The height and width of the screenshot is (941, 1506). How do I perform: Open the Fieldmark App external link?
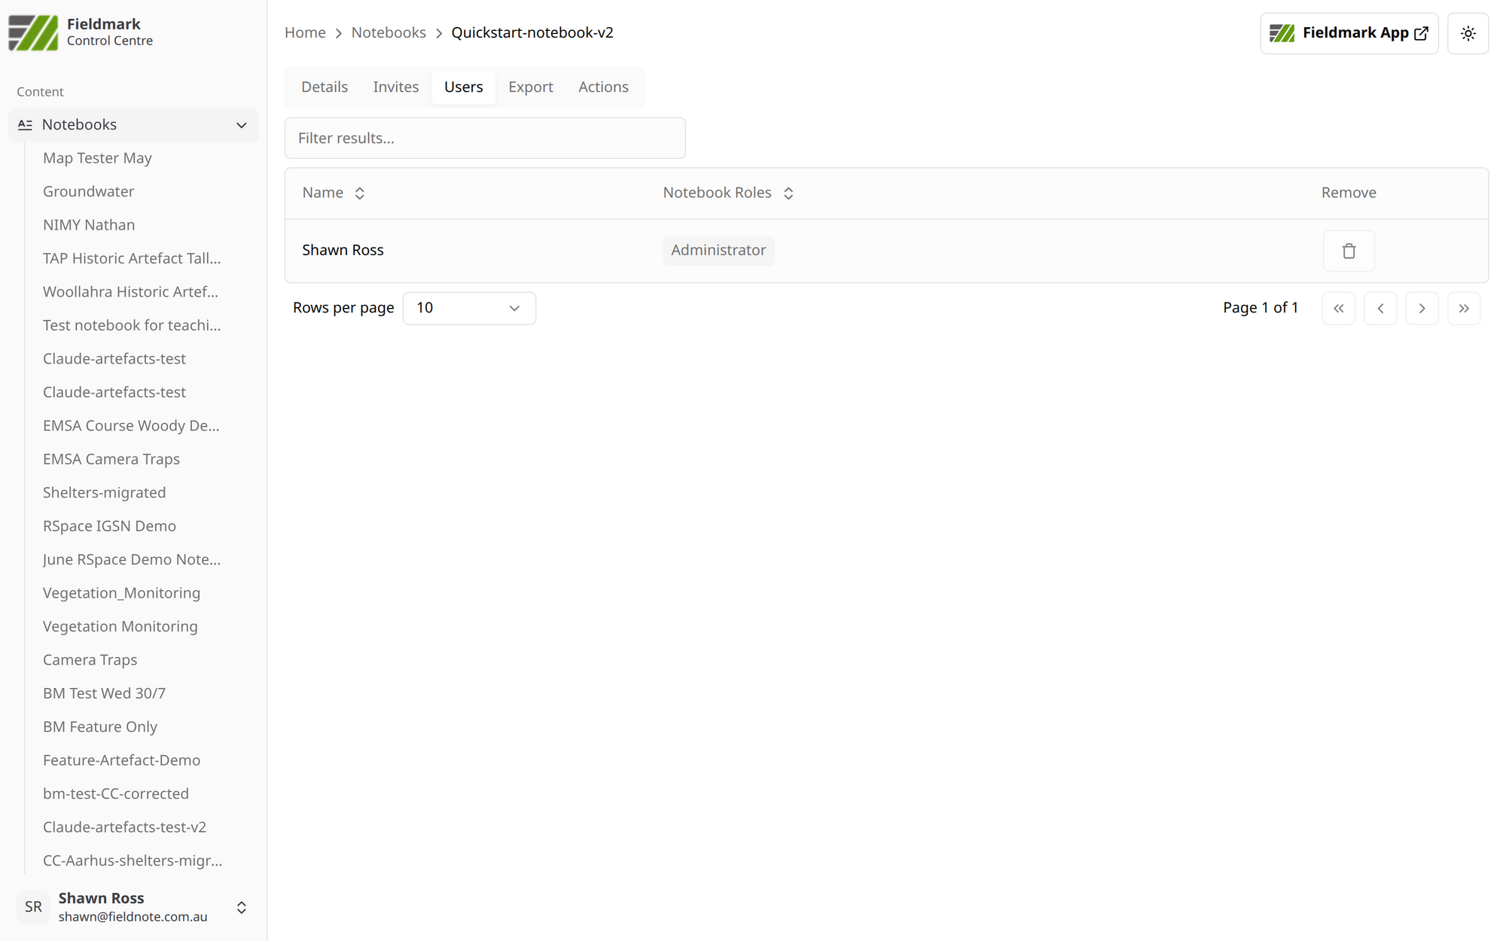[1348, 33]
